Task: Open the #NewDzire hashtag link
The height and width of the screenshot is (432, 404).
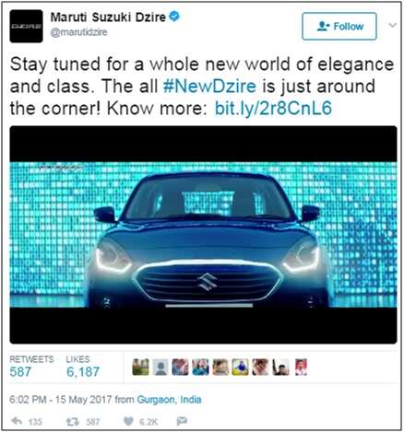Action: 209,87
